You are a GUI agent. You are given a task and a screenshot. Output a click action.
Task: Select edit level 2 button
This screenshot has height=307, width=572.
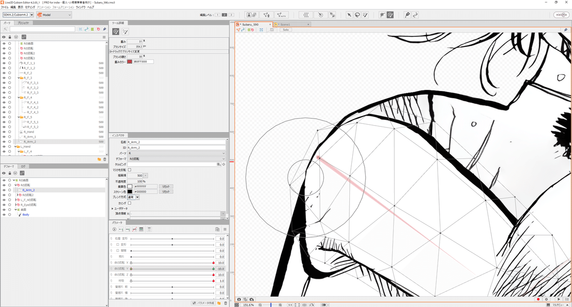(225, 15)
